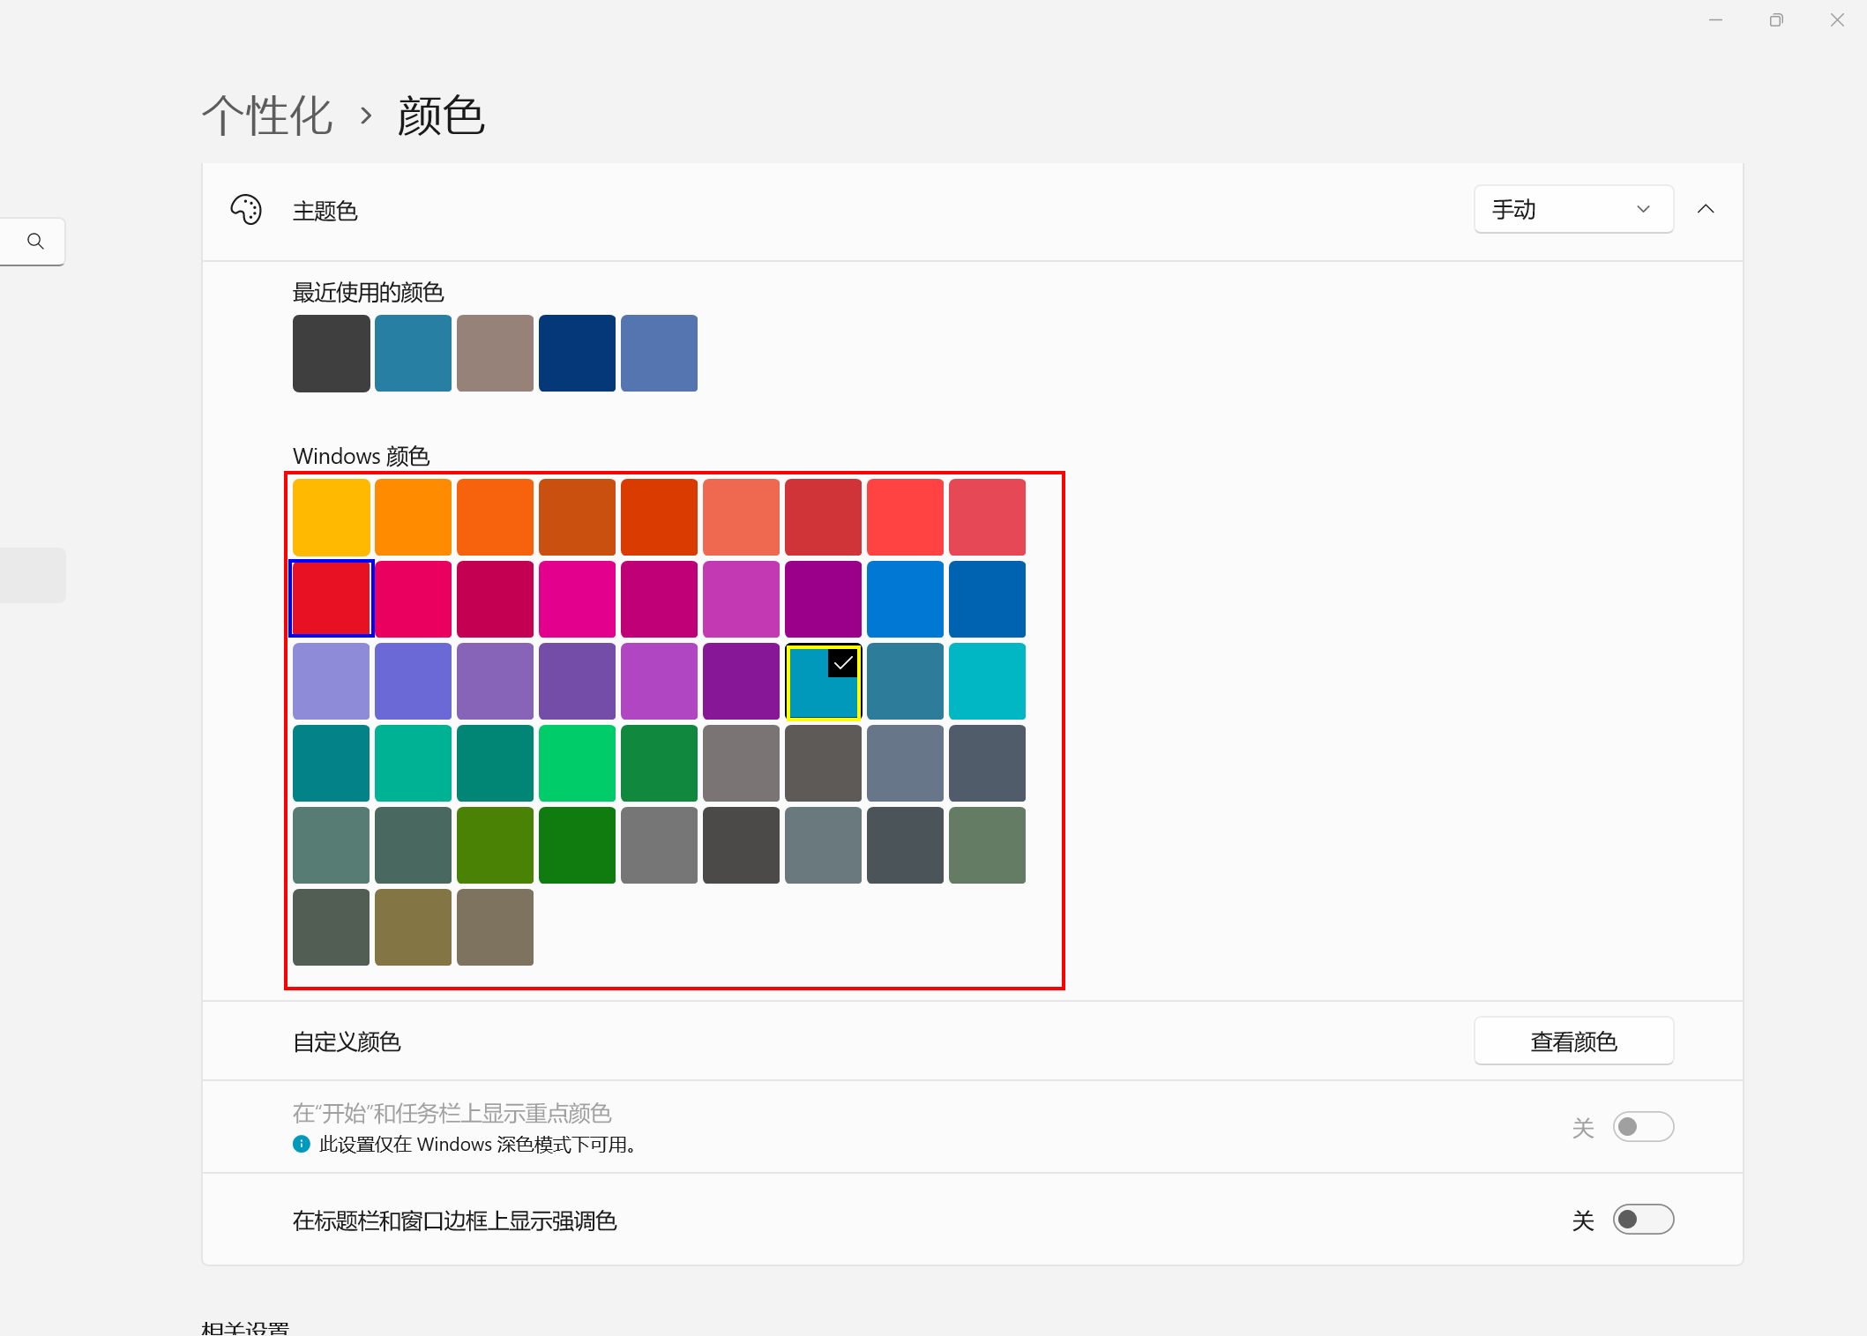Image resolution: width=1867 pixels, height=1336 pixels.
Task: Click the search magnifier icon
Action: coord(35,241)
